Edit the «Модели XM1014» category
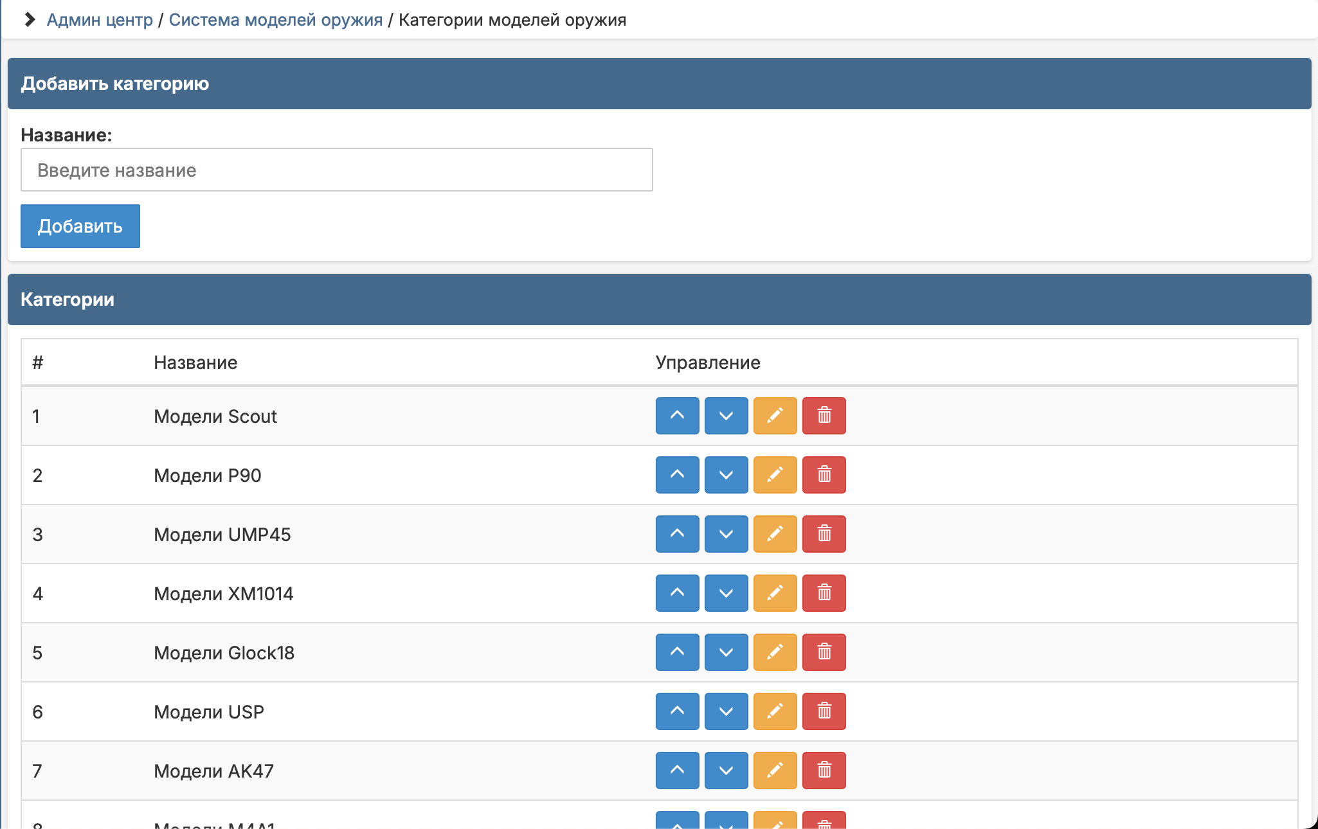This screenshot has height=829, width=1318. 775,593
